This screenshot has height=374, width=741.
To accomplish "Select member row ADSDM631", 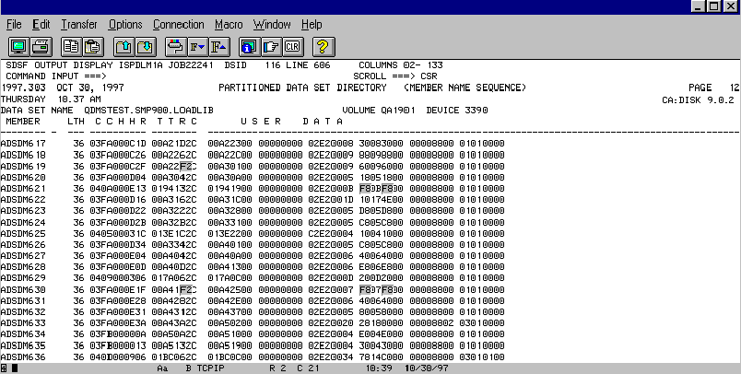I will click(x=253, y=301).
